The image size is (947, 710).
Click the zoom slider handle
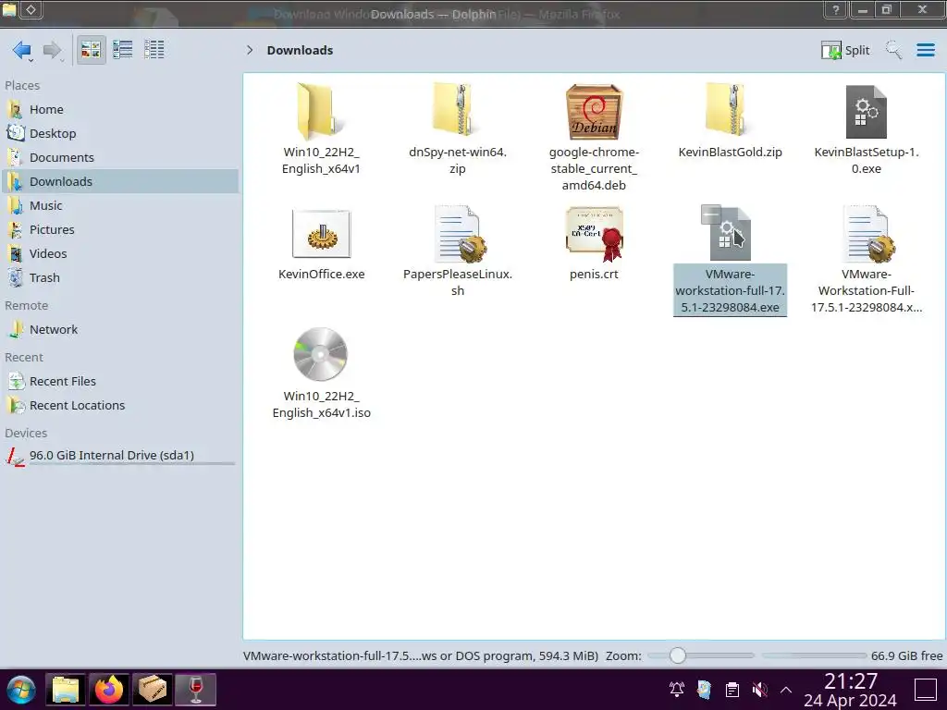678,655
